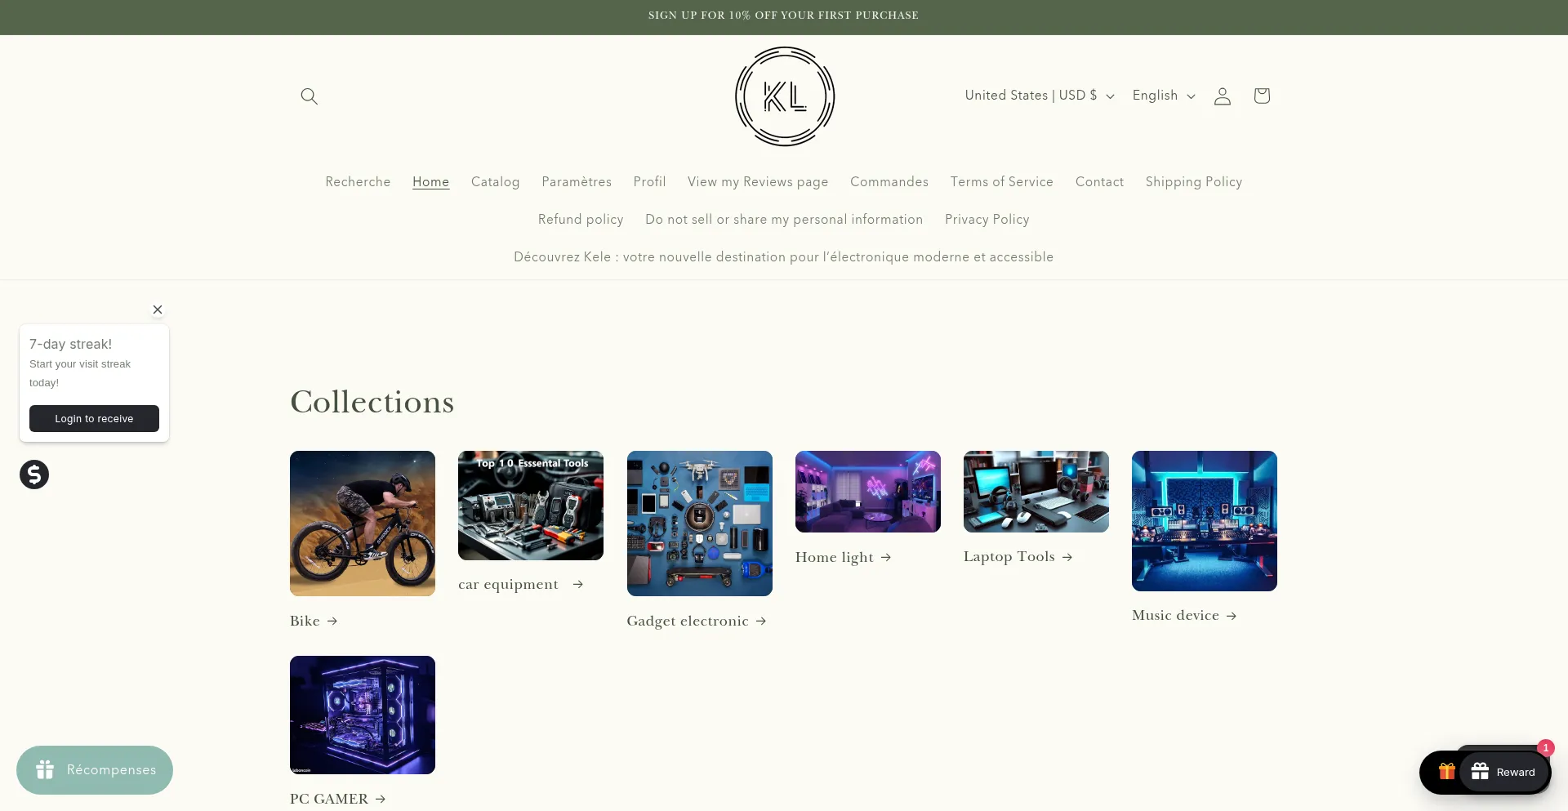This screenshot has height=811, width=1568.
Task: Click the Smile rewards badge on the left
Action: [x=33, y=474]
